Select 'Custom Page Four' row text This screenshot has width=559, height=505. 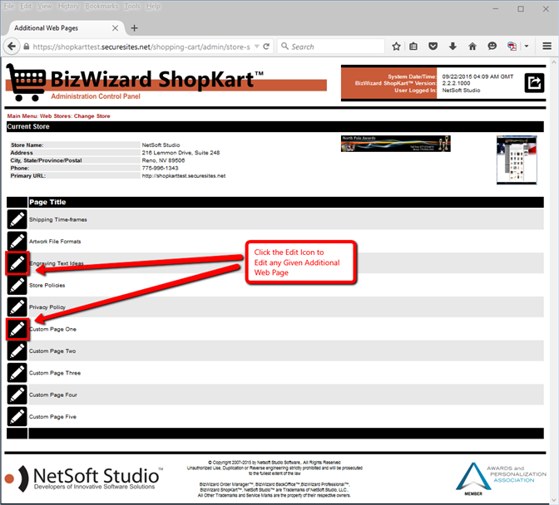coord(52,395)
